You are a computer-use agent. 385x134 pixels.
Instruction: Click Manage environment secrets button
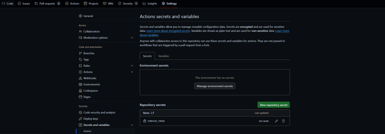215,86
